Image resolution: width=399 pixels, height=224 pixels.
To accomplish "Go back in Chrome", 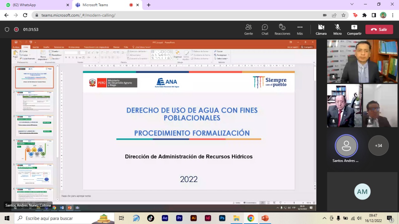I will [x=7, y=15].
